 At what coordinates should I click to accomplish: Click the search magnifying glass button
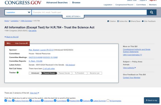151,12
